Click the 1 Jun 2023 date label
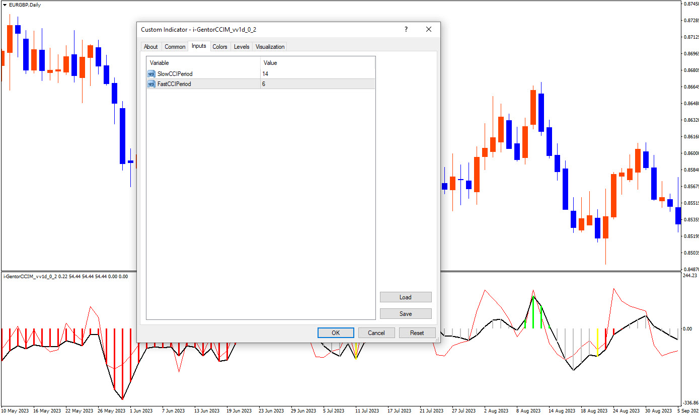Viewport: 699px width, 415px height. pos(141,410)
